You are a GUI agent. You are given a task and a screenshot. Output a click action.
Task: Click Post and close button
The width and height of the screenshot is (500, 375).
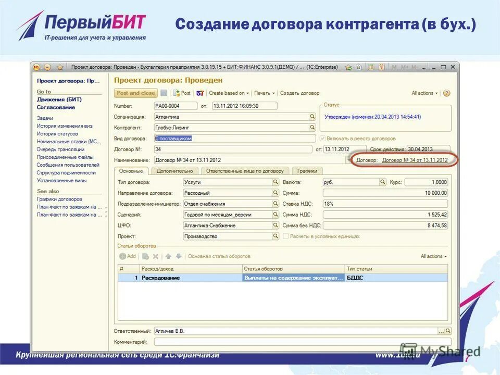click(x=135, y=93)
